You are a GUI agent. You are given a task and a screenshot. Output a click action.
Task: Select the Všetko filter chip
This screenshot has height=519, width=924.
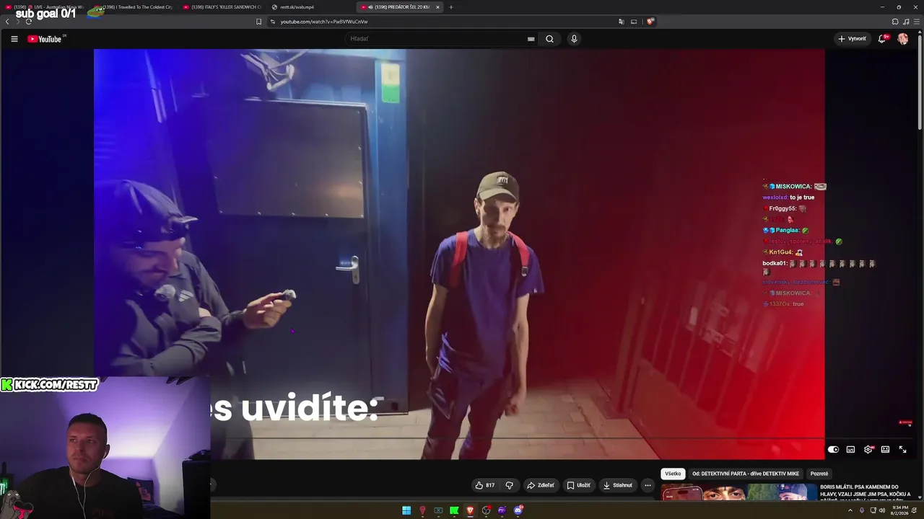coord(673,474)
